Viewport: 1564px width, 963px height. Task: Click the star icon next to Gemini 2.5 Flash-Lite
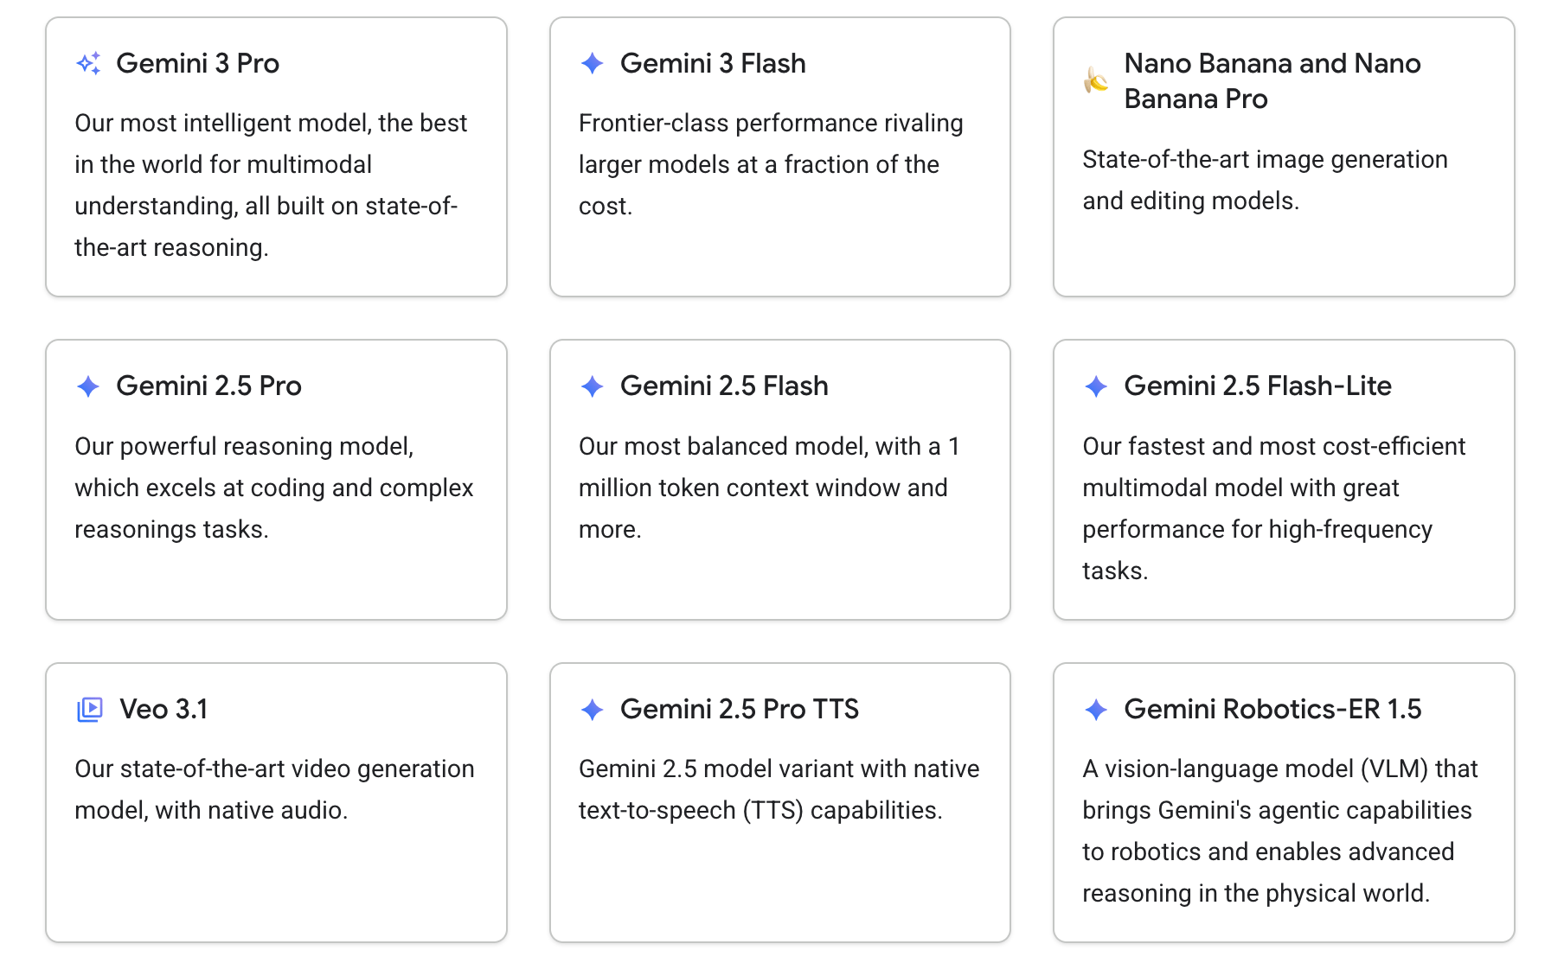(x=1096, y=386)
